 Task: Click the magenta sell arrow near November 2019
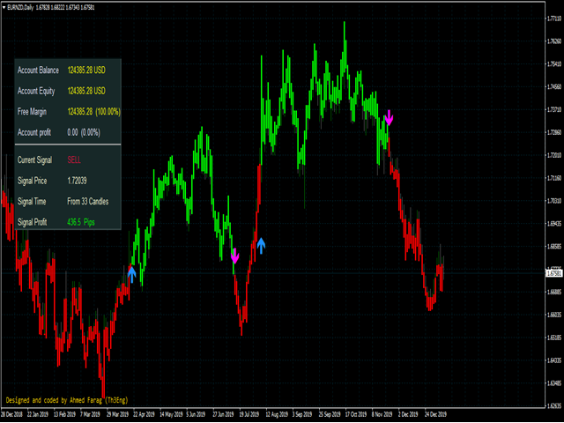(389, 115)
